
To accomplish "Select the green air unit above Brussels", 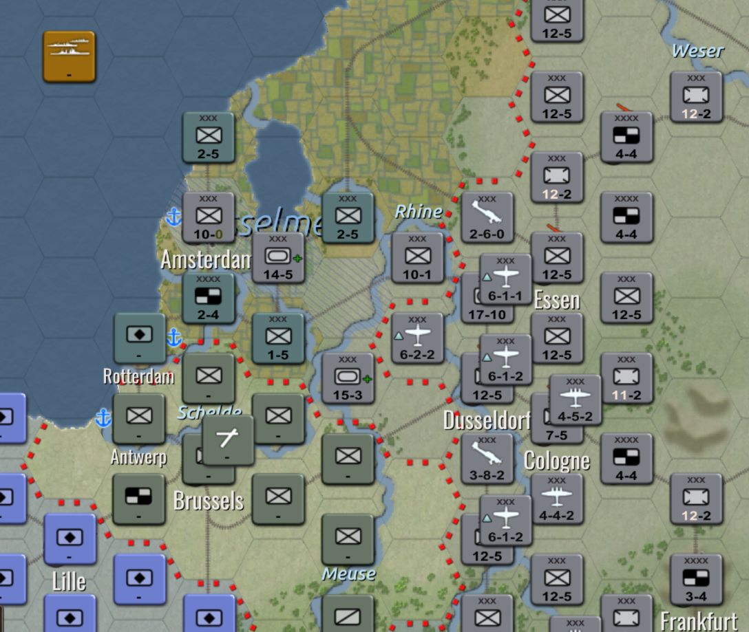I will [x=229, y=440].
